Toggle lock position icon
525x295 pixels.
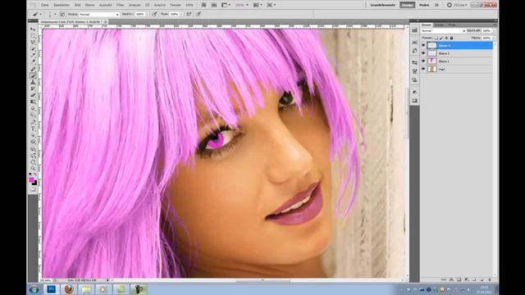[446, 38]
